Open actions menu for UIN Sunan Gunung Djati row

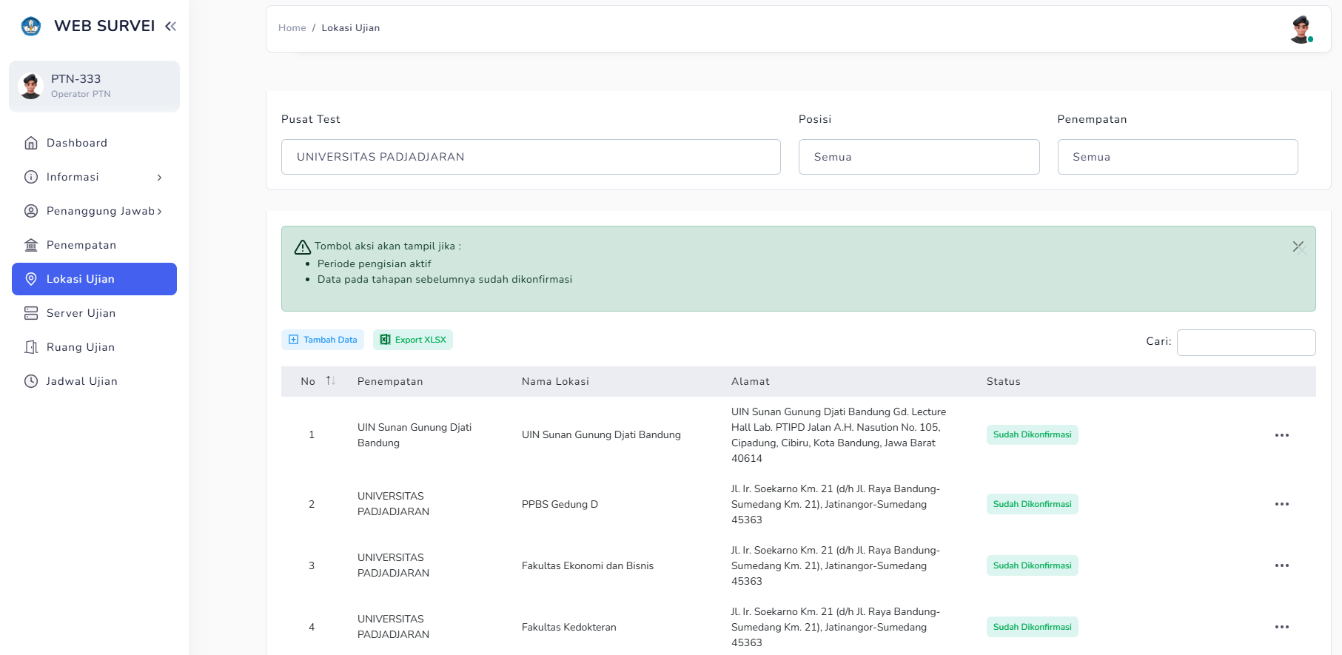1282,435
